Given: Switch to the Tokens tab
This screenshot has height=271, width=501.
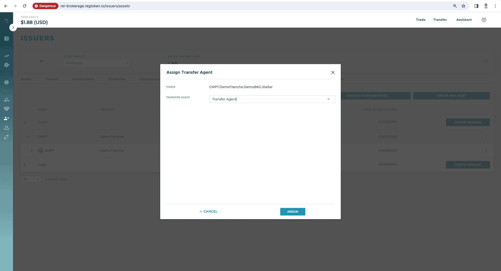Looking at the screenshot, I should point(52,79).
